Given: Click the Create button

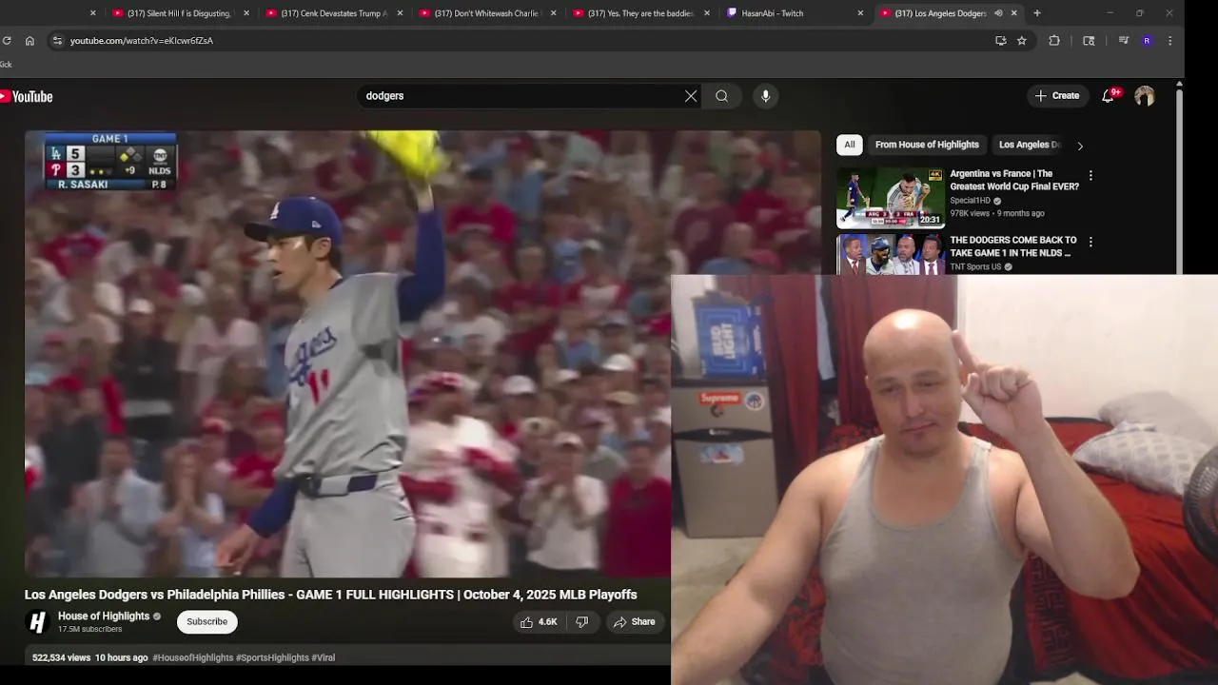Looking at the screenshot, I should (x=1057, y=96).
